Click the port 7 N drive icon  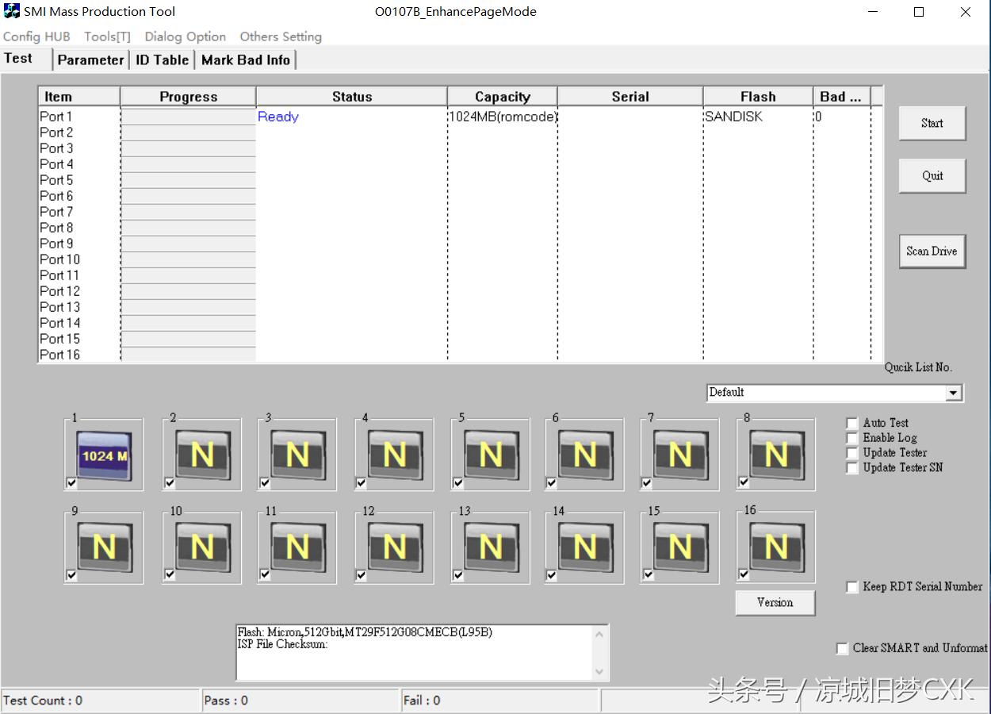(x=680, y=455)
